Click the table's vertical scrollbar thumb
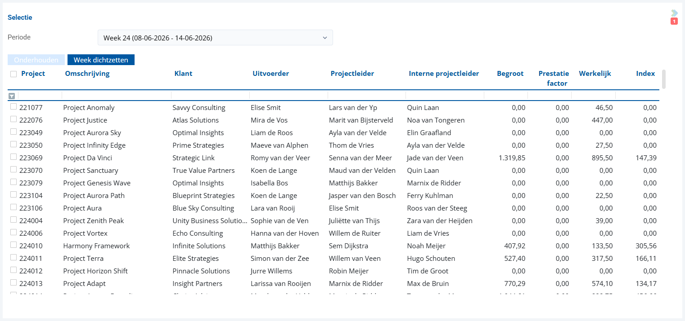685x321 pixels. click(x=663, y=79)
